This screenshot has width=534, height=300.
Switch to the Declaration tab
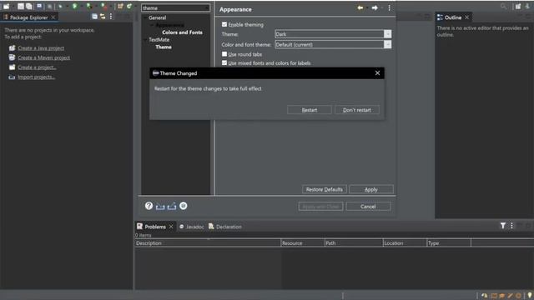point(225,227)
